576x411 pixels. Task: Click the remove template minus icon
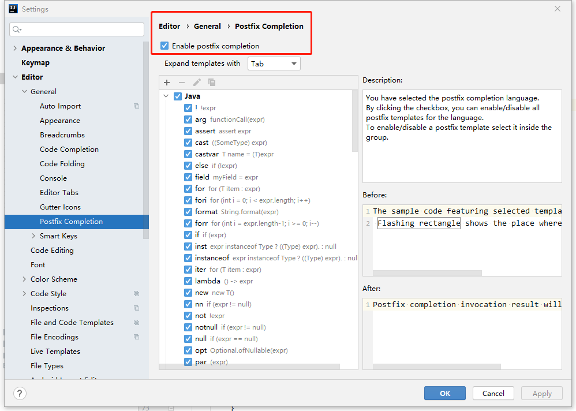[182, 83]
